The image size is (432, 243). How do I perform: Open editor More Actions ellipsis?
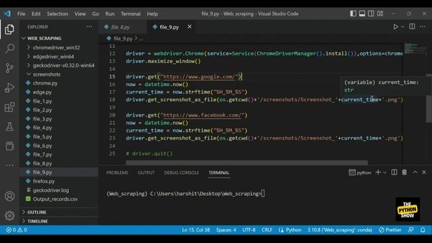(423, 26)
